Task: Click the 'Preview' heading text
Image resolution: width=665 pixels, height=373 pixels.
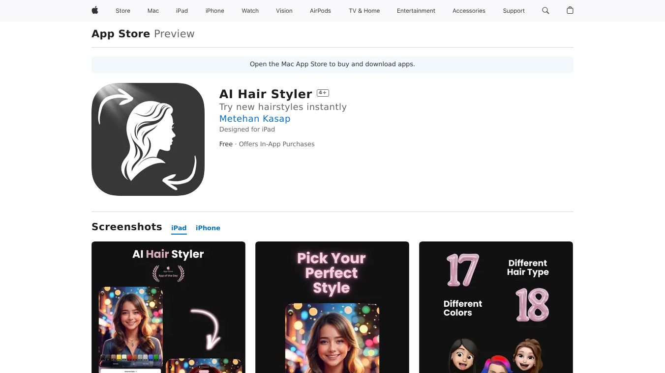Action: 174,34
